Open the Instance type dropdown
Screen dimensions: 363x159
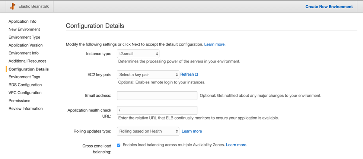[138, 54]
